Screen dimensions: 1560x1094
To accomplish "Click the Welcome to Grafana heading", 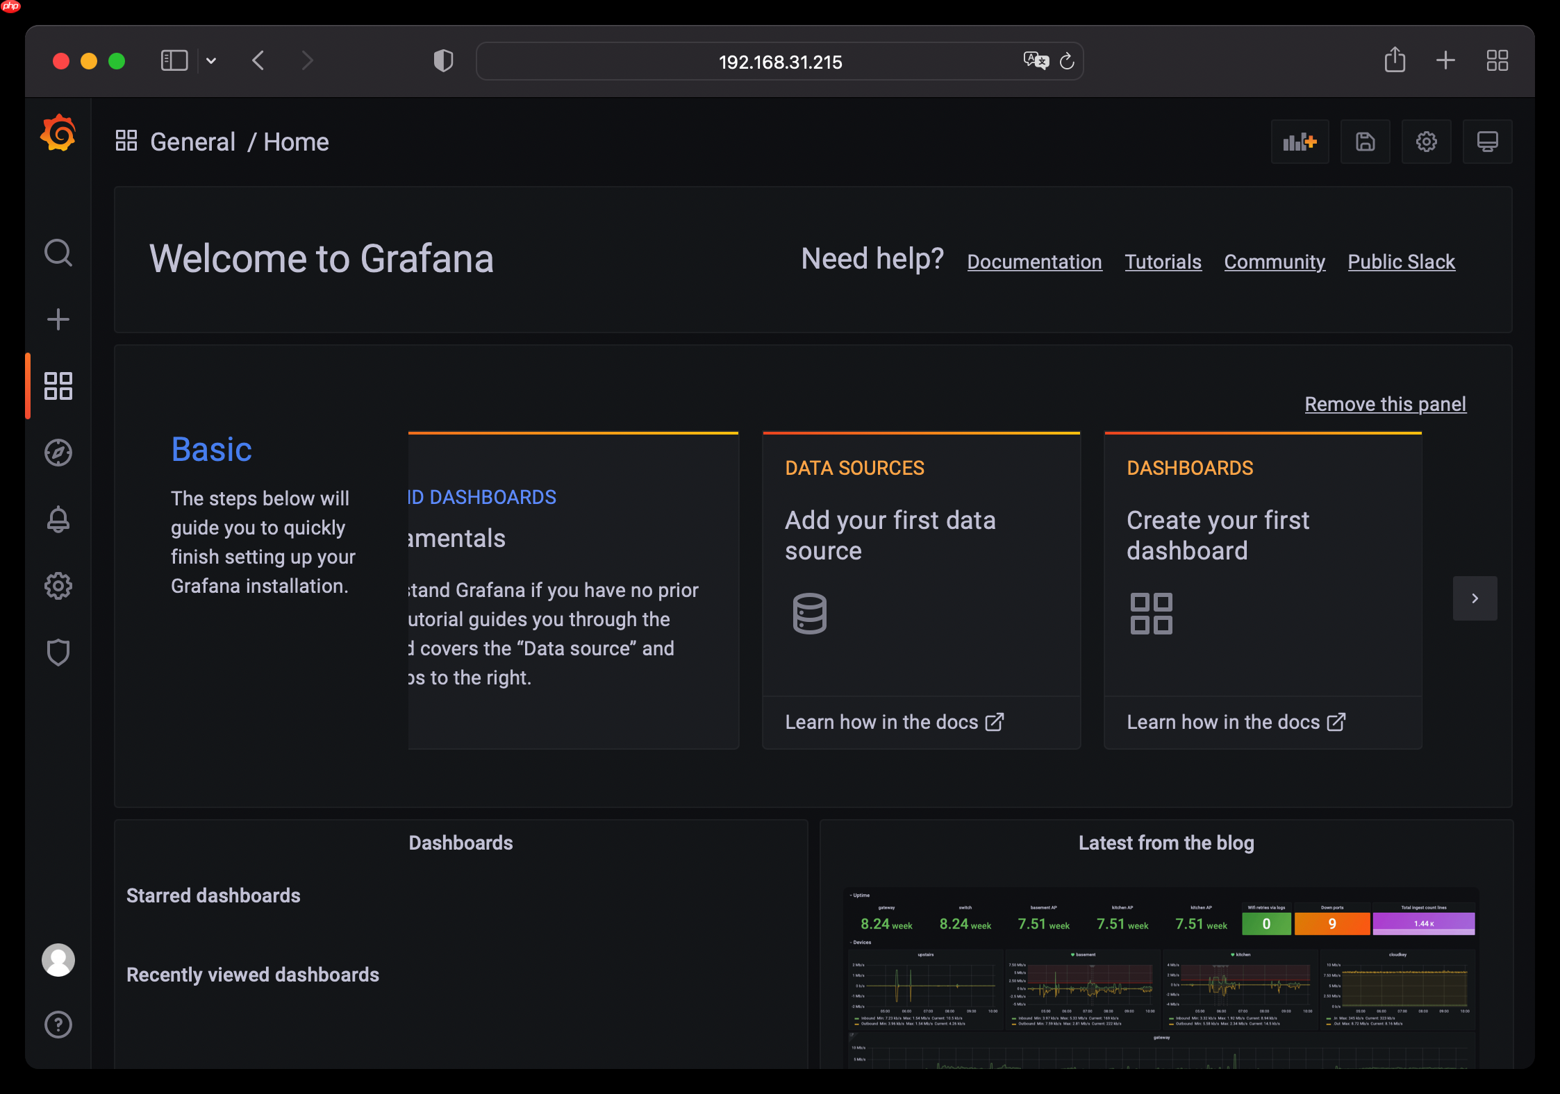I will (322, 259).
